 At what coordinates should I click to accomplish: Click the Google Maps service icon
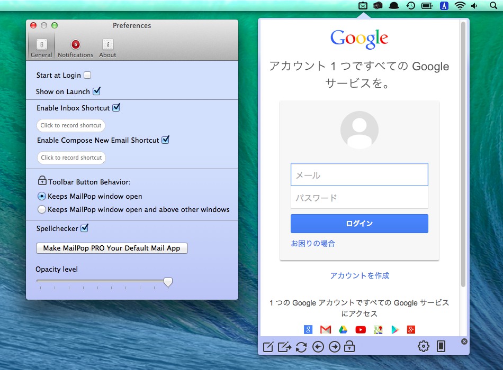(378, 329)
